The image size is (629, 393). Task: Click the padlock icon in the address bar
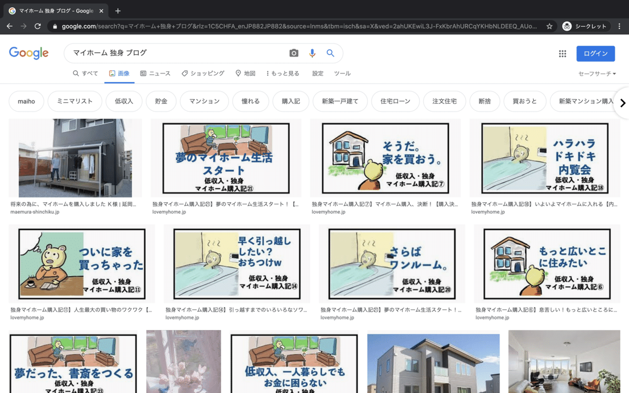click(55, 26)
